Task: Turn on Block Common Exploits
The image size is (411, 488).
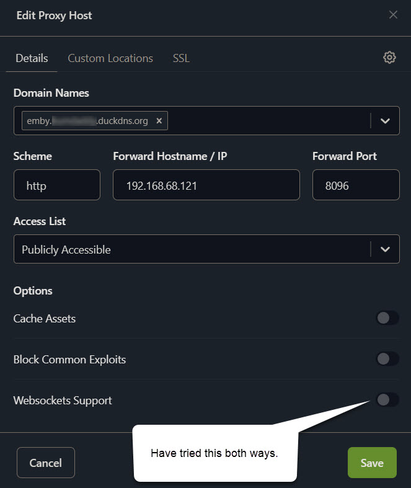Action: [x=387, y=359]
